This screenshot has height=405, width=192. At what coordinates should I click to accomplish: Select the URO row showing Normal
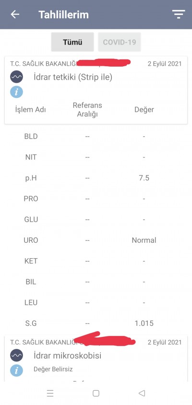pyautogui.click(x=96, y=240)
